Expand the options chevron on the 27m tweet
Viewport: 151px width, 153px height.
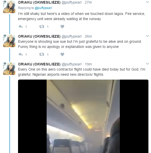[x=147, y=2]
